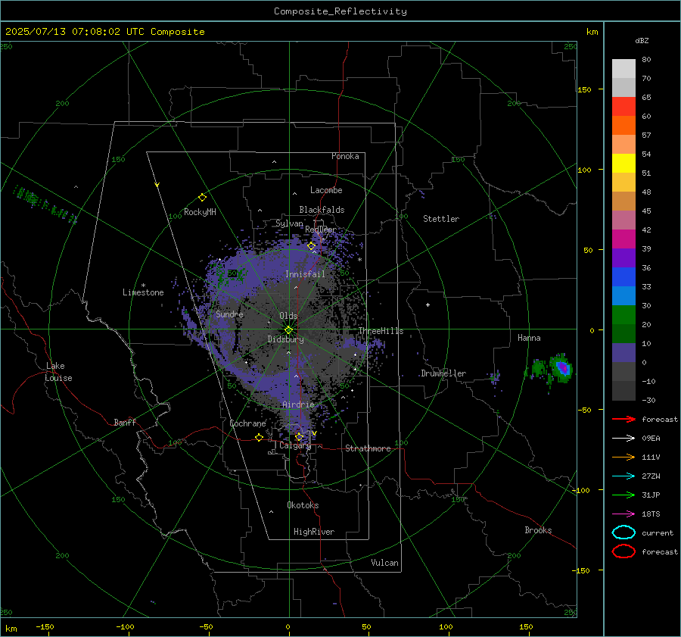Pick the cyan 27ZW arrow legend icon

tap(623, 476)
